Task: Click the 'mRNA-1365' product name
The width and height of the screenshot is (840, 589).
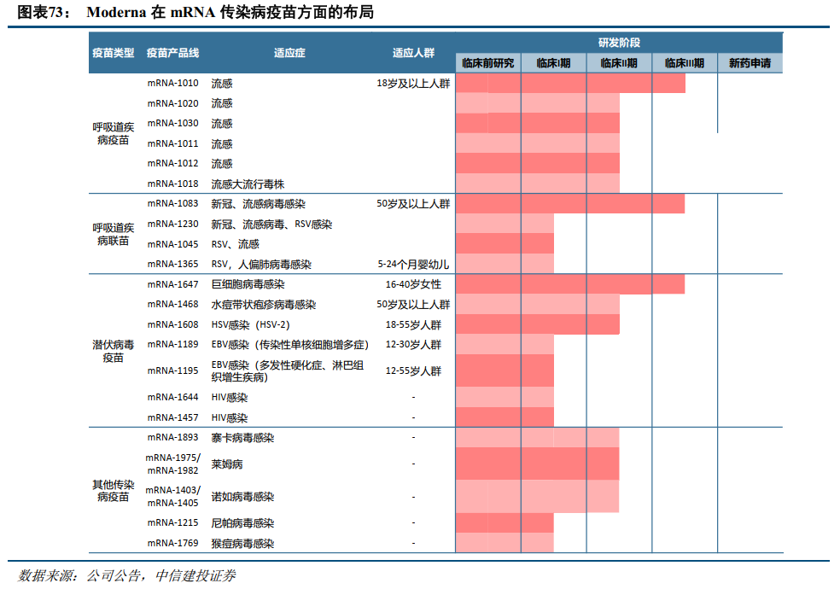Action: 173,264
